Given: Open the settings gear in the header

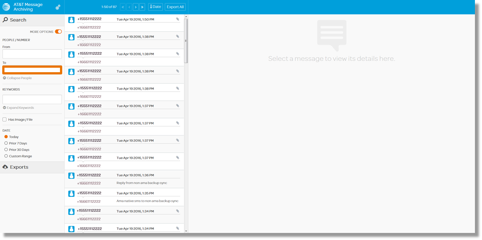Looking at the screenshot, I should (58, 7).
